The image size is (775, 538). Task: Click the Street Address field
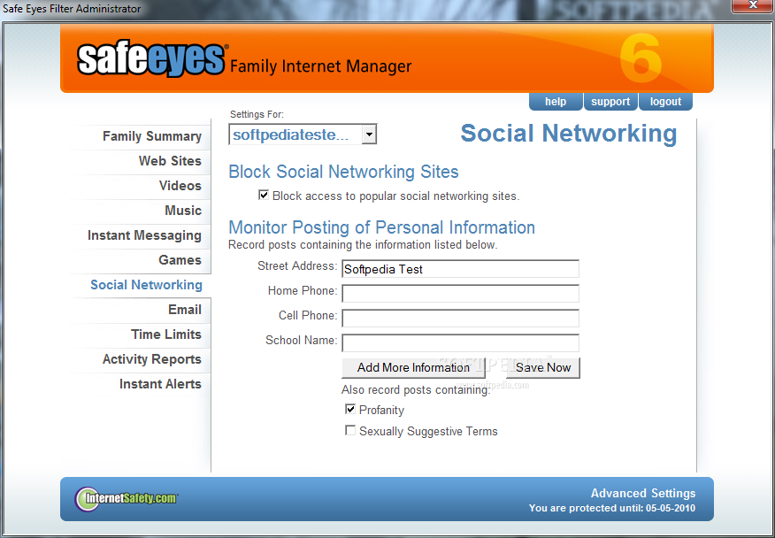pyautogui.click(x=460, y=269)
